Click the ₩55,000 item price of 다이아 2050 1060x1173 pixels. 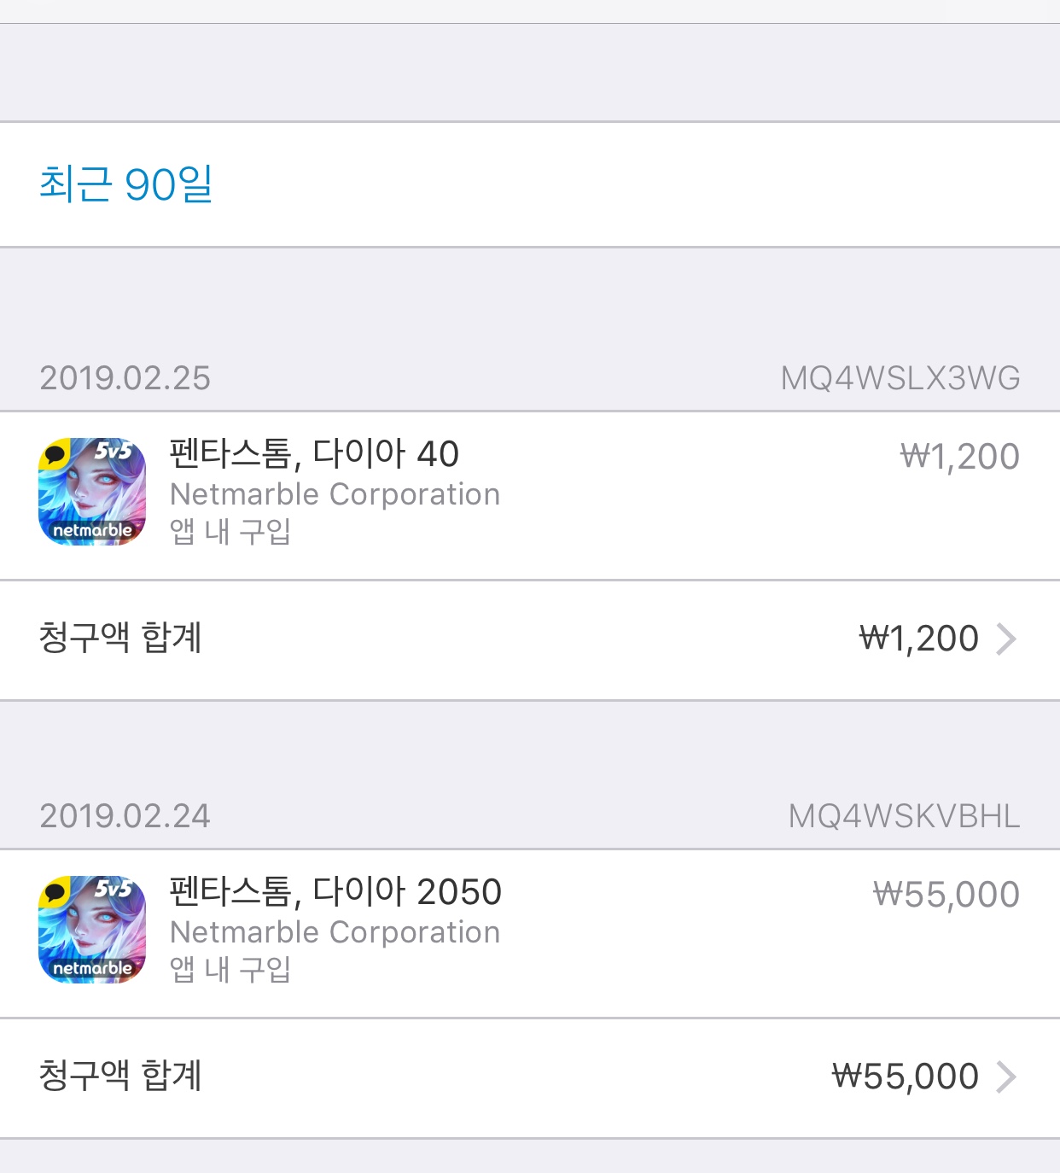(946, 895)
